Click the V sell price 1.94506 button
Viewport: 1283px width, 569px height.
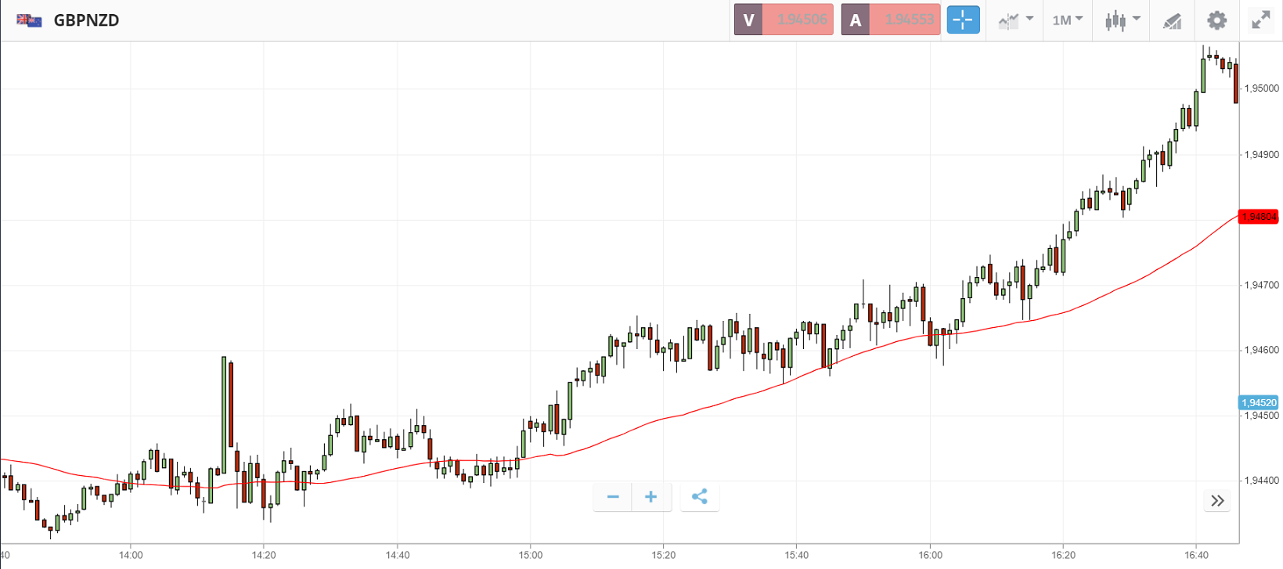coord(784,20)
